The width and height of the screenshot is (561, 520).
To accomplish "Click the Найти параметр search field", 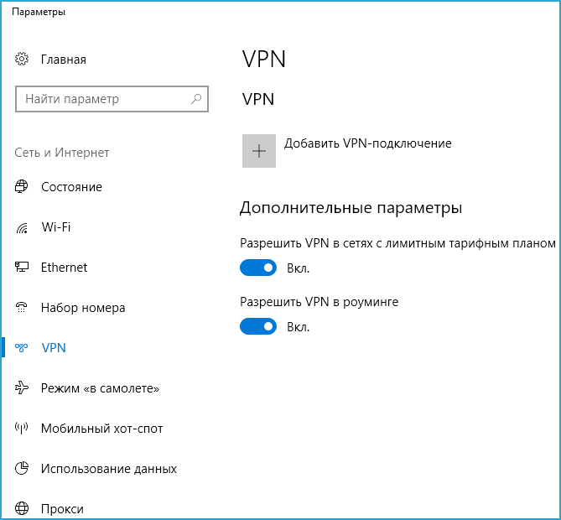I will [102, 99].
